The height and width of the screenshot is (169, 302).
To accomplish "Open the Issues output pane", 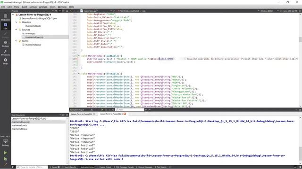I will pyautogui.click(x=55, y=167).
